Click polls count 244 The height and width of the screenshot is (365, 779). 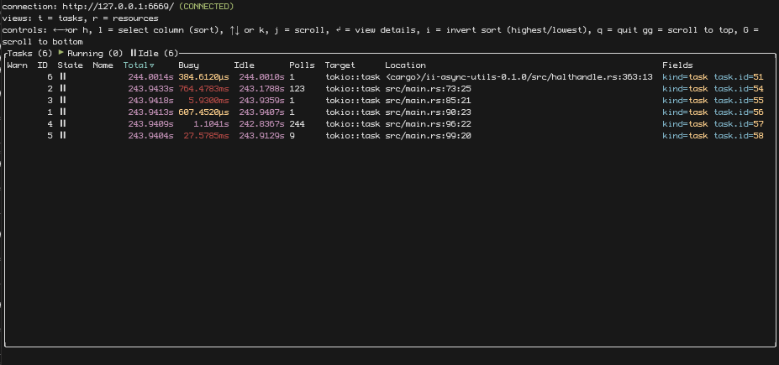coord(297,124)
